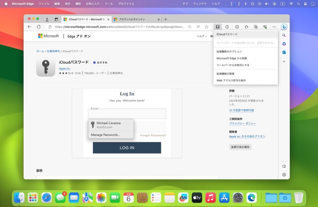Toggle the sidebar panel layout icon

pyautogui.click(x=284, y=166)
